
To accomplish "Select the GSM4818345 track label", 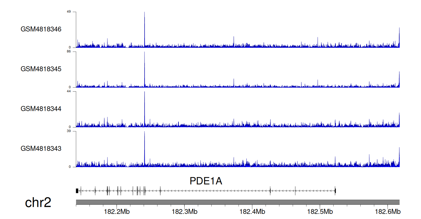I will click(41, 69).
